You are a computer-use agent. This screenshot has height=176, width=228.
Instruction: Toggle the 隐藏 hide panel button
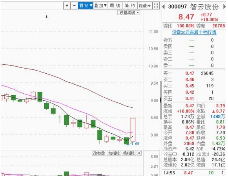pos(145,5)
